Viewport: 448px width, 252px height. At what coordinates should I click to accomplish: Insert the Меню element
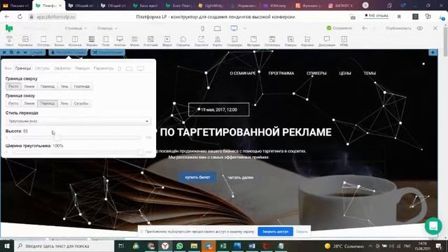pos(134,41)
